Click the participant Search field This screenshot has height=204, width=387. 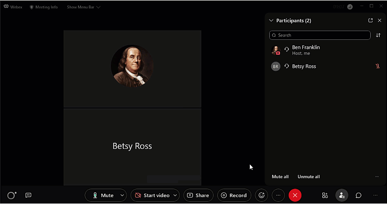pos(320,35)
